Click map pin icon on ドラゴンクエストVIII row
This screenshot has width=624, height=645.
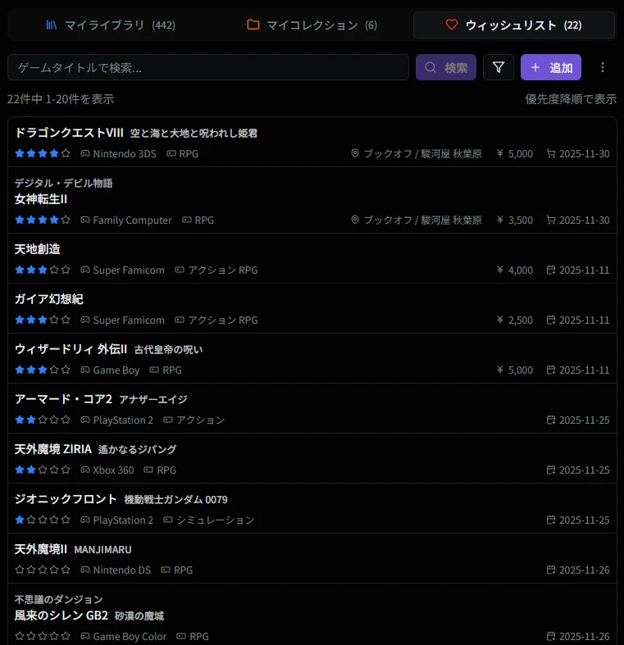(x=355, y=153)
